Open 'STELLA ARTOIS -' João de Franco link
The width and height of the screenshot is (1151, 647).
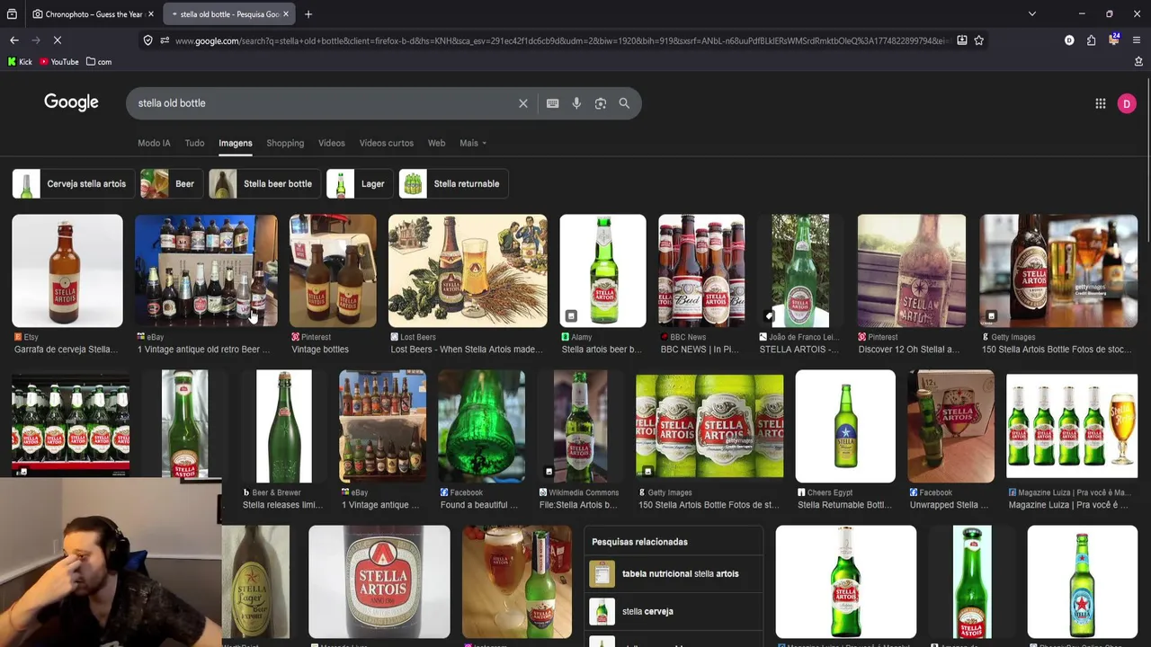tap(799, 350)
